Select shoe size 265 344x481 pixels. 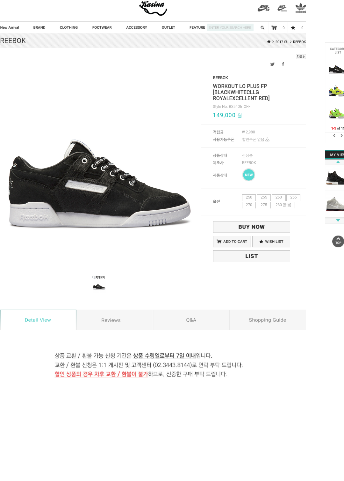pyautogui.click(x=293, y=198)
